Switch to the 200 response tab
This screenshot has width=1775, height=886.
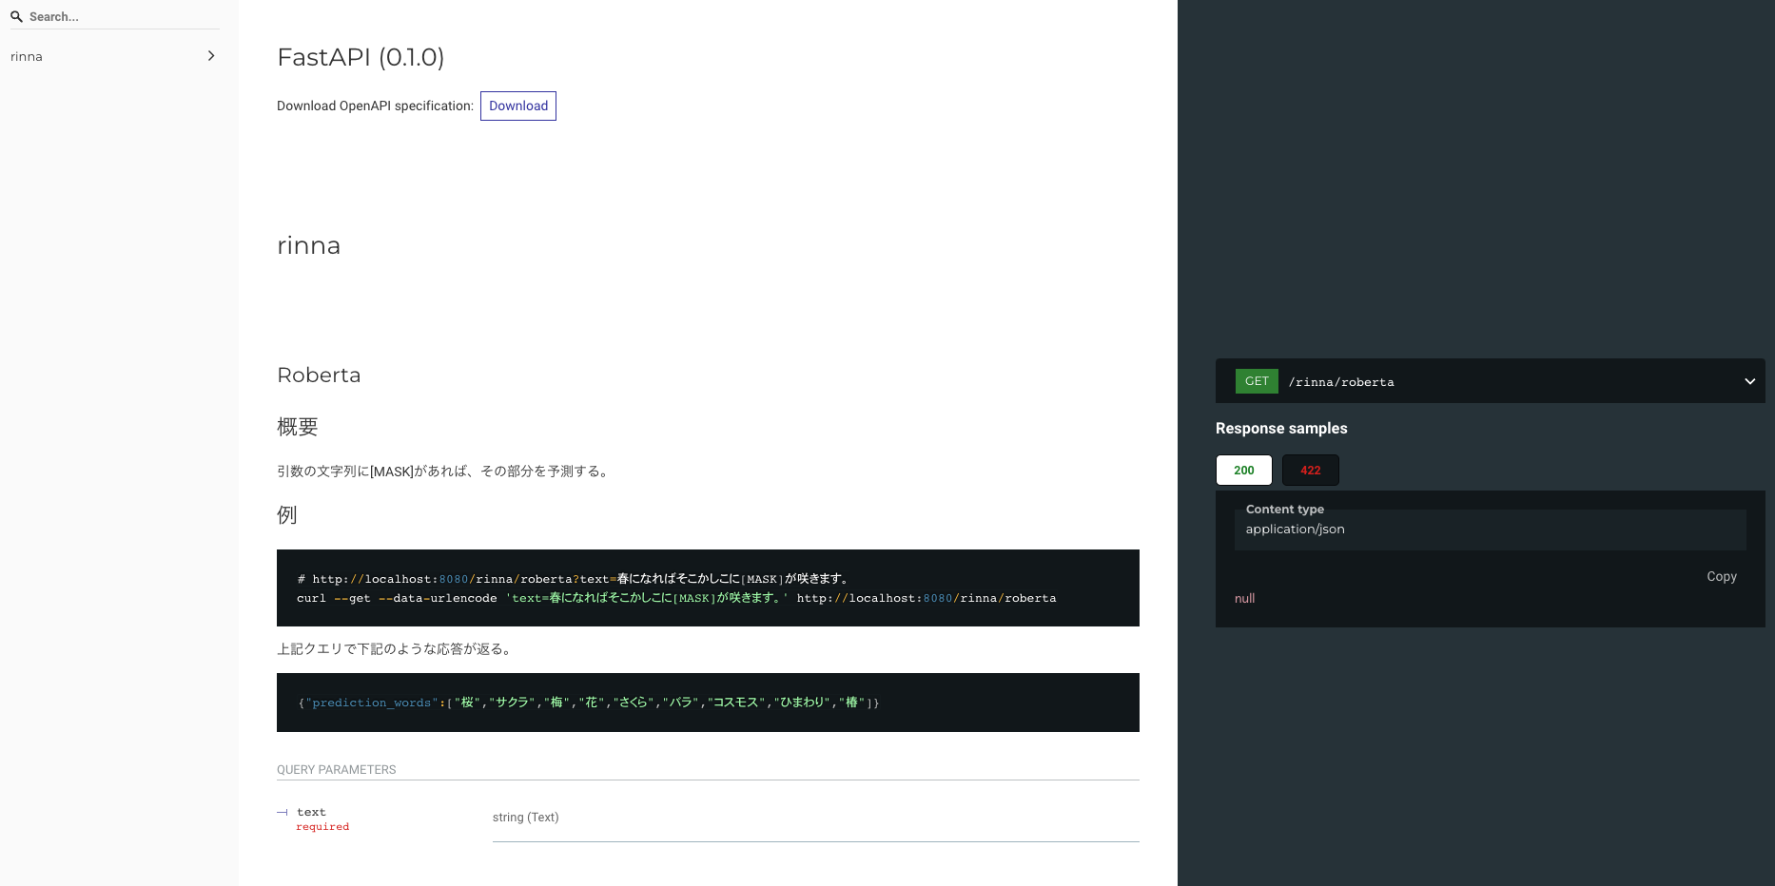(1243, 470)
